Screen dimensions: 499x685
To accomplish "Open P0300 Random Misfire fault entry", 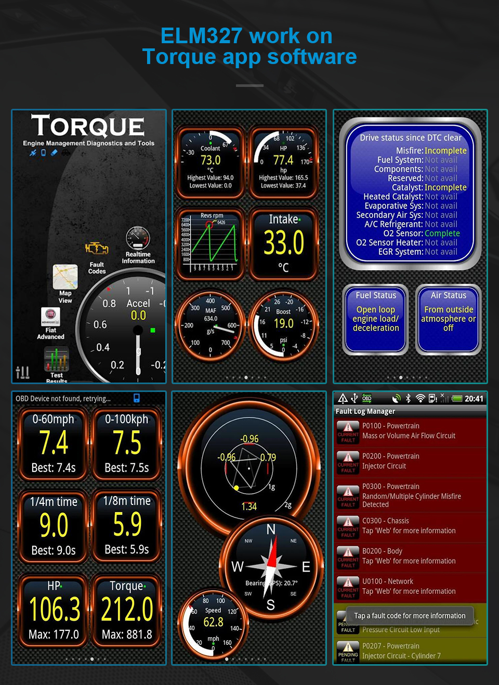I will pos(410,495).
